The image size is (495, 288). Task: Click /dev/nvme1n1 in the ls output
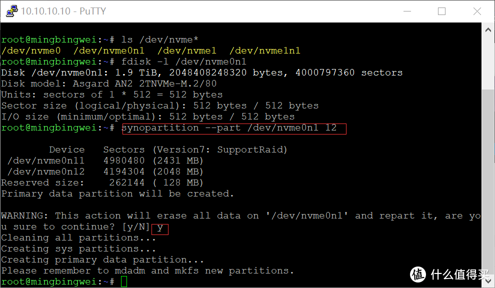[267, 50]
